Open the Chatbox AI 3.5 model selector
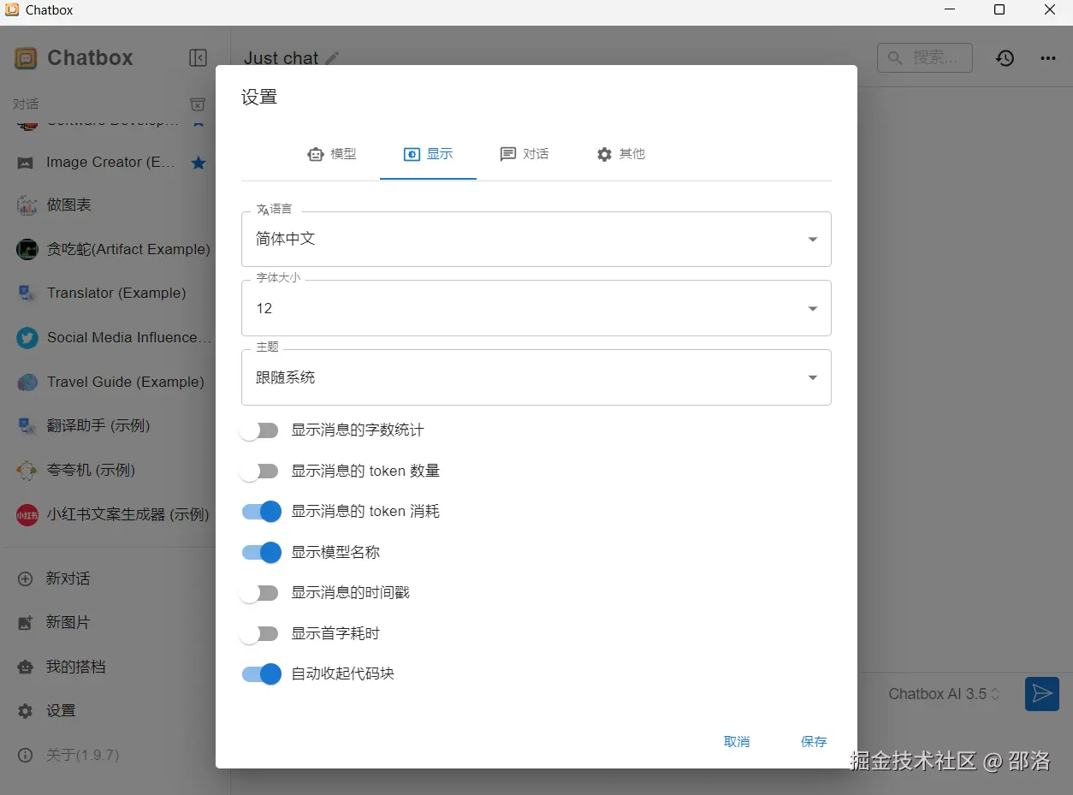Image resolution: width=1073 pixels, height=795 pixels. pos(945,694)
